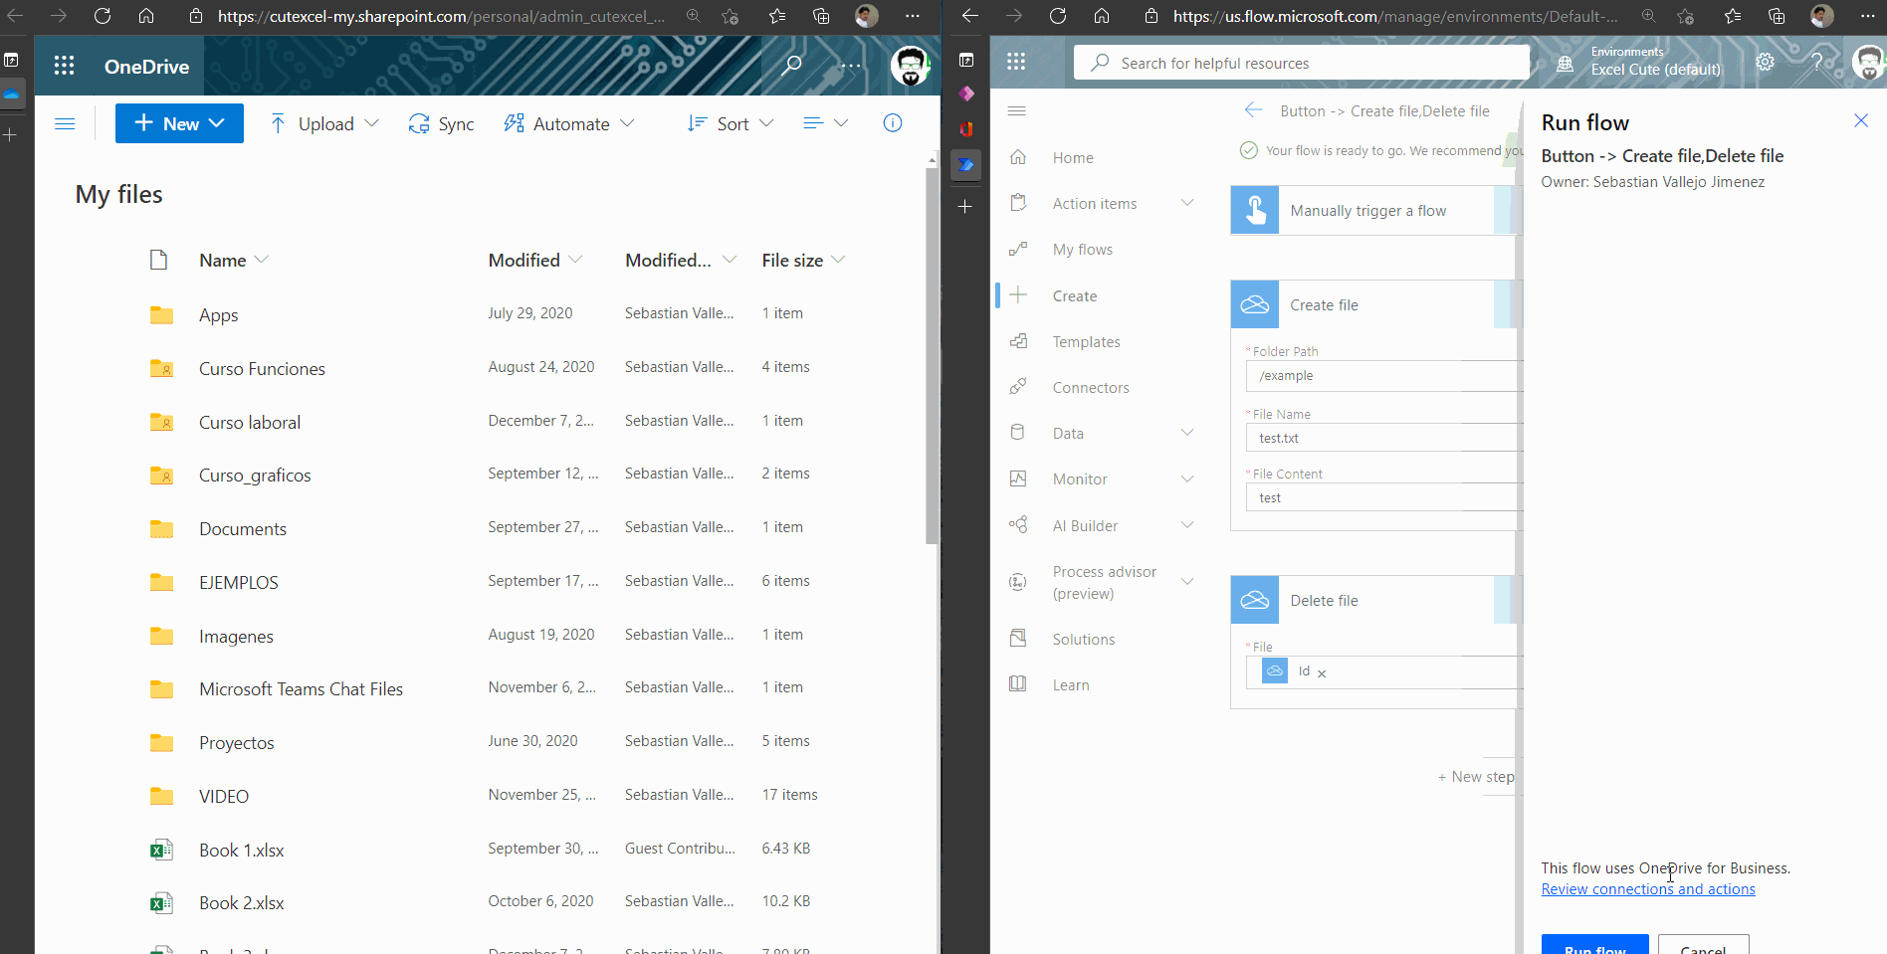
Task: Go back using flow arrow icon
Action: pyautogui.click(x=1254, y=110)
